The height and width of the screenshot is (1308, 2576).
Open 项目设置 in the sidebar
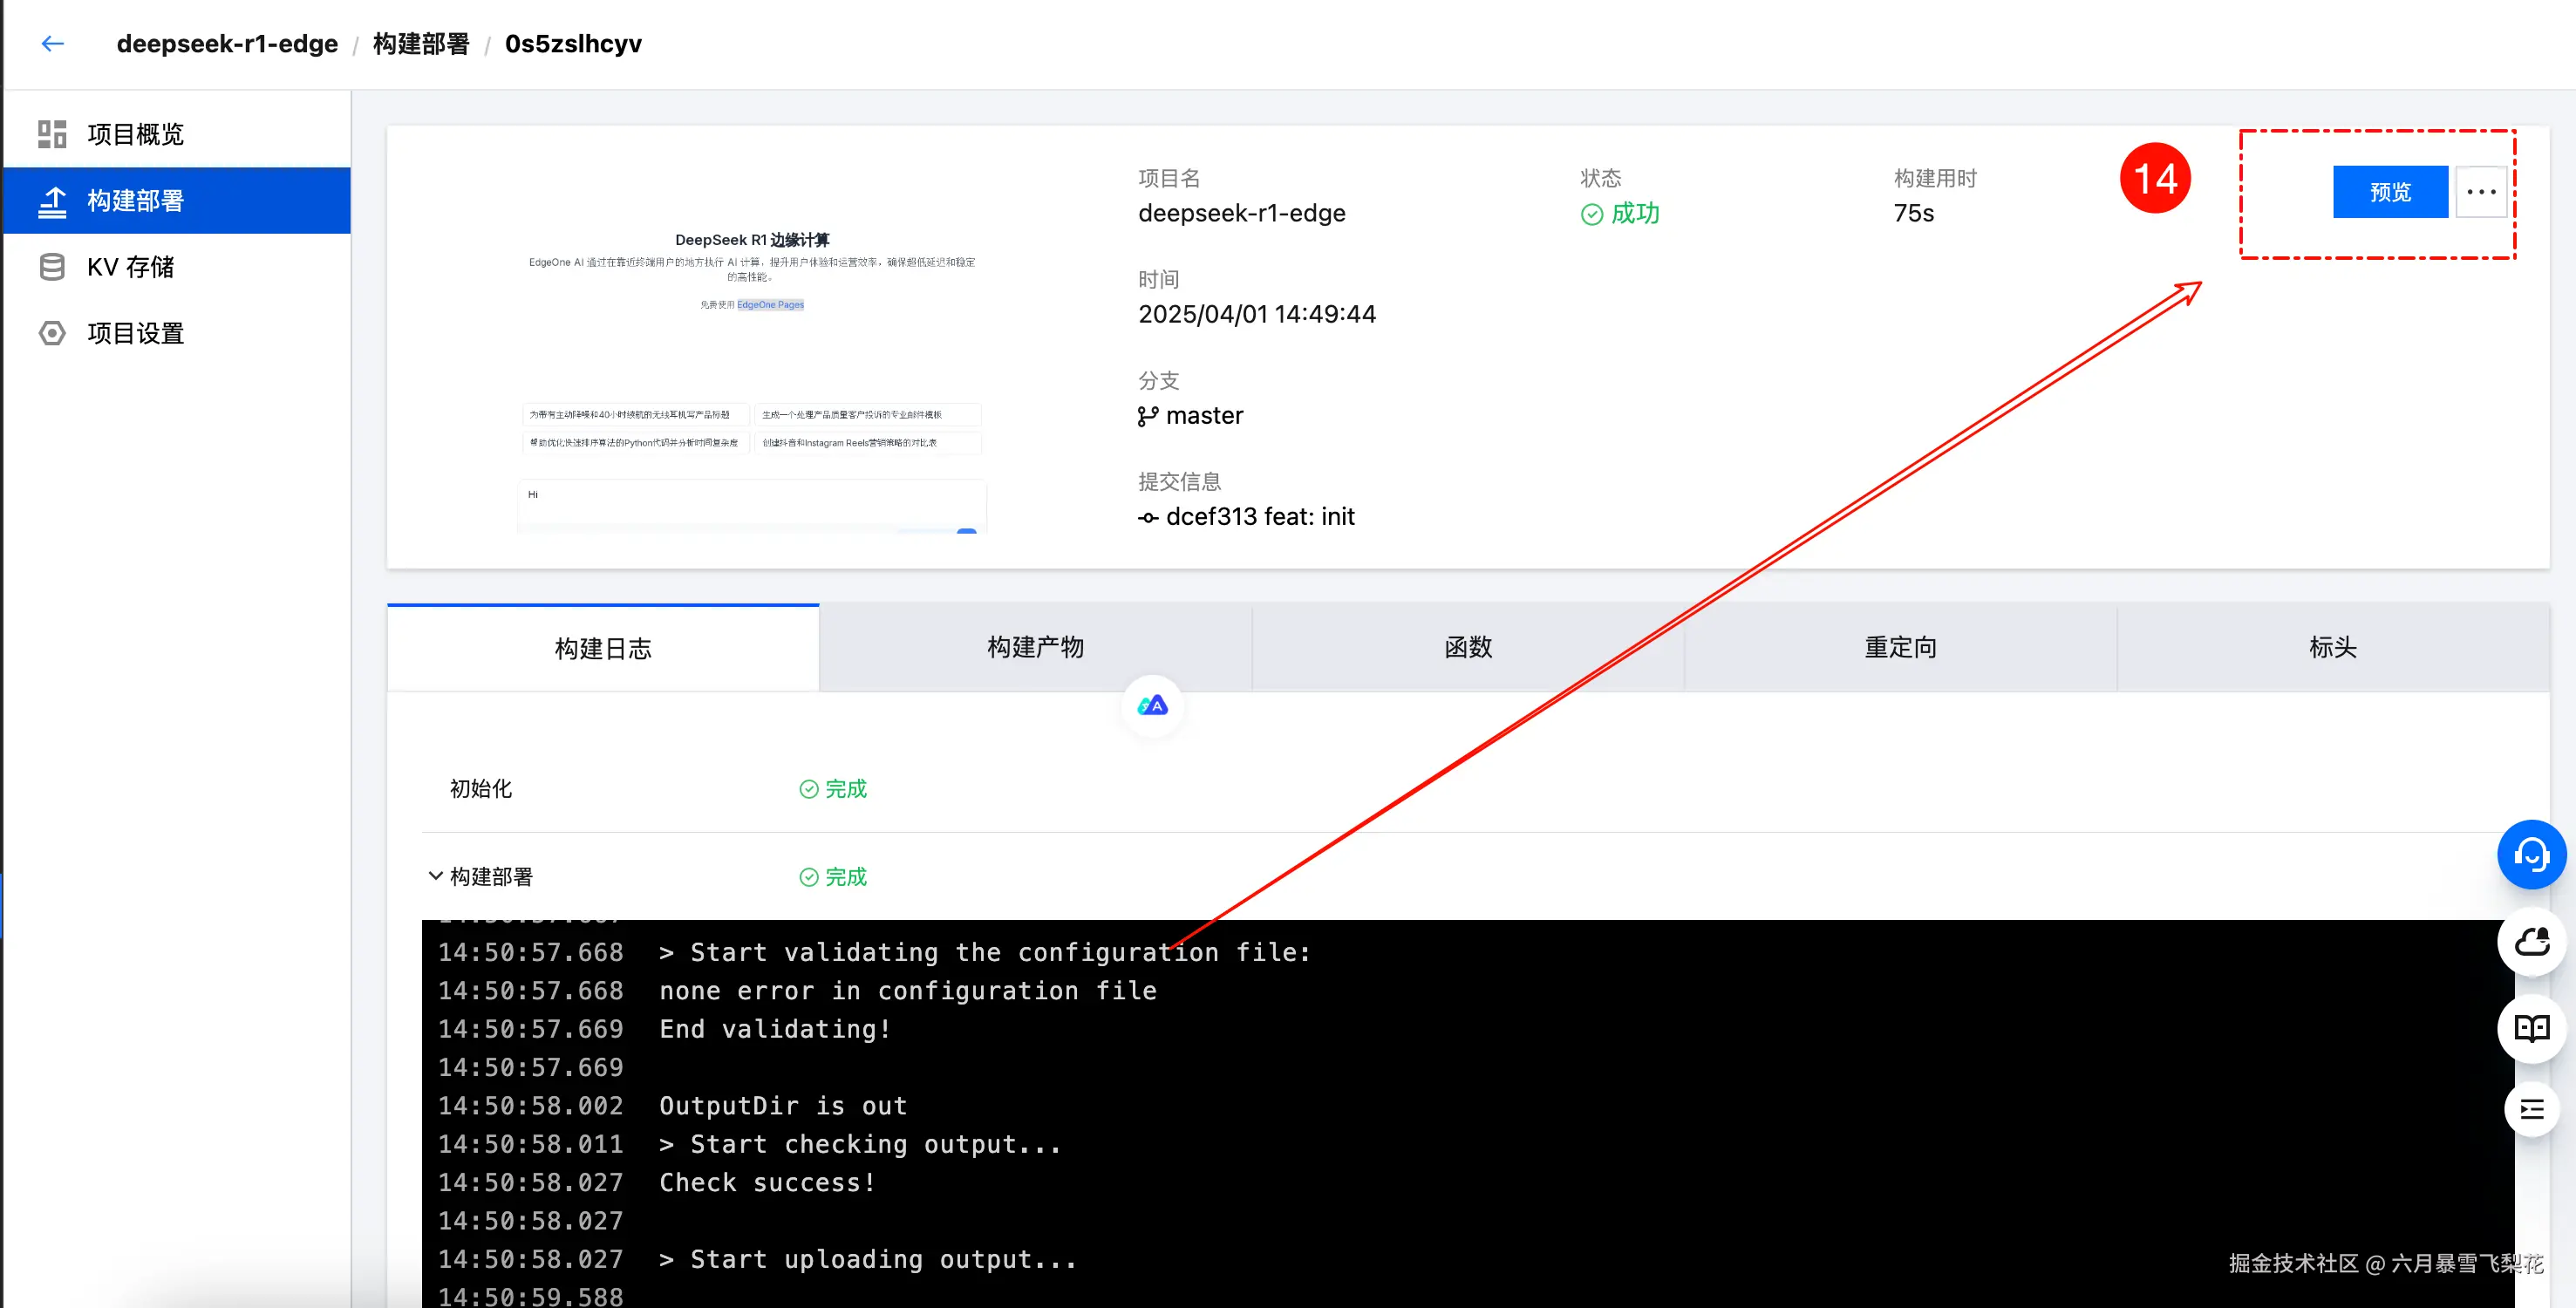click(135, 333)
